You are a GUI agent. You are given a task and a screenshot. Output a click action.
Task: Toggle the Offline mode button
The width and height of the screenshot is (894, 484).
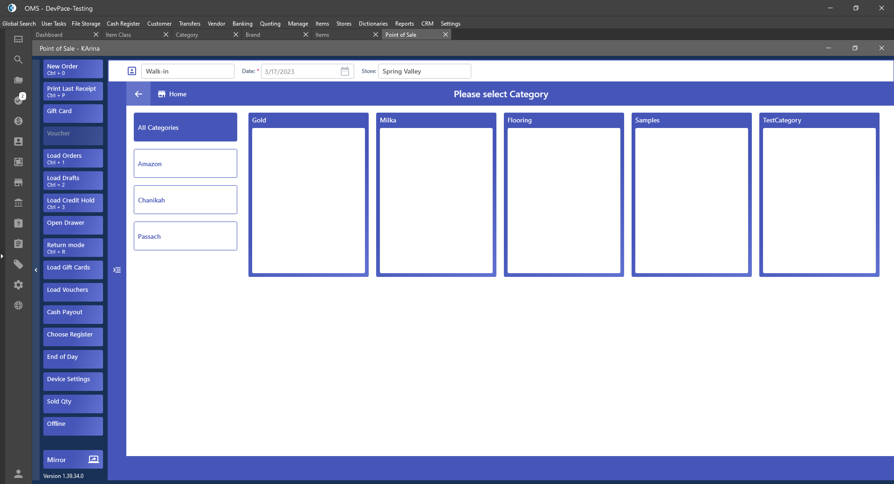(x=73, y=426)
